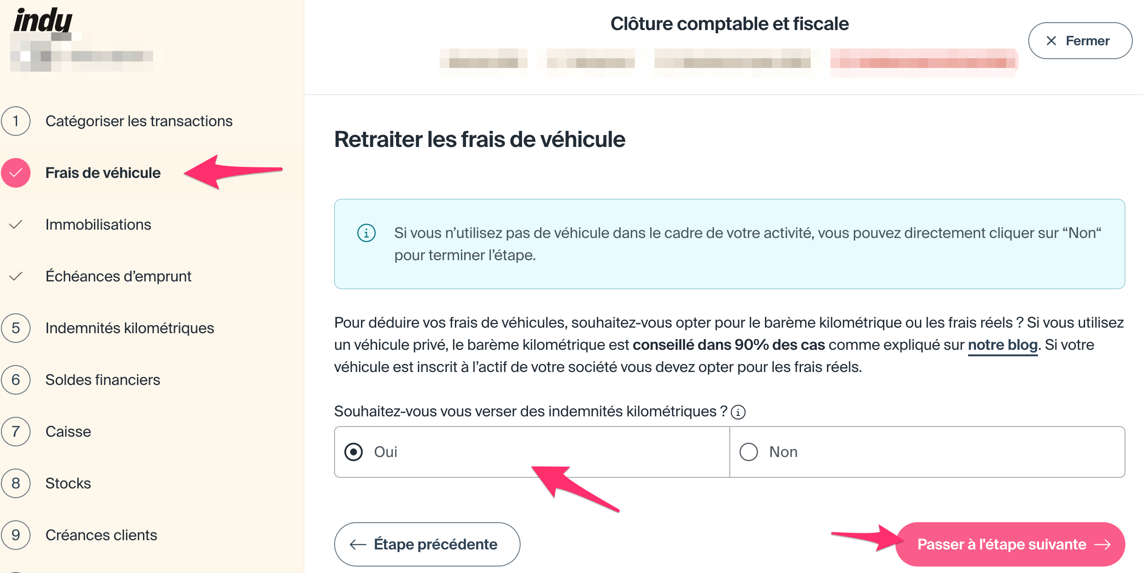1143x573 pixels.
Task: Select the Non radio button
Action: [749, 452]
